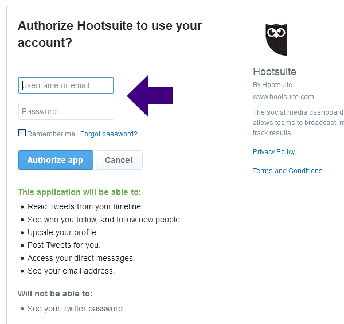The image size is (344, 324).
Task: Open the Forgot password? link
Action: (109, 134)
